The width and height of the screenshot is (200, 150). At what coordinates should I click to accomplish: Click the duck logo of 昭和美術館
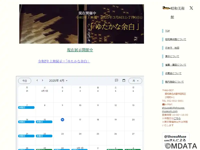[166, 8]
